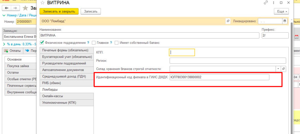Click the Префикс field

click(275, 35)
